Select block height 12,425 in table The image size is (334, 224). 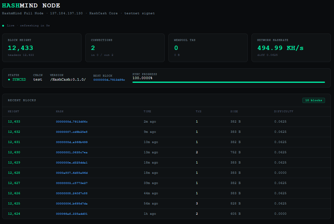point(14,204)
